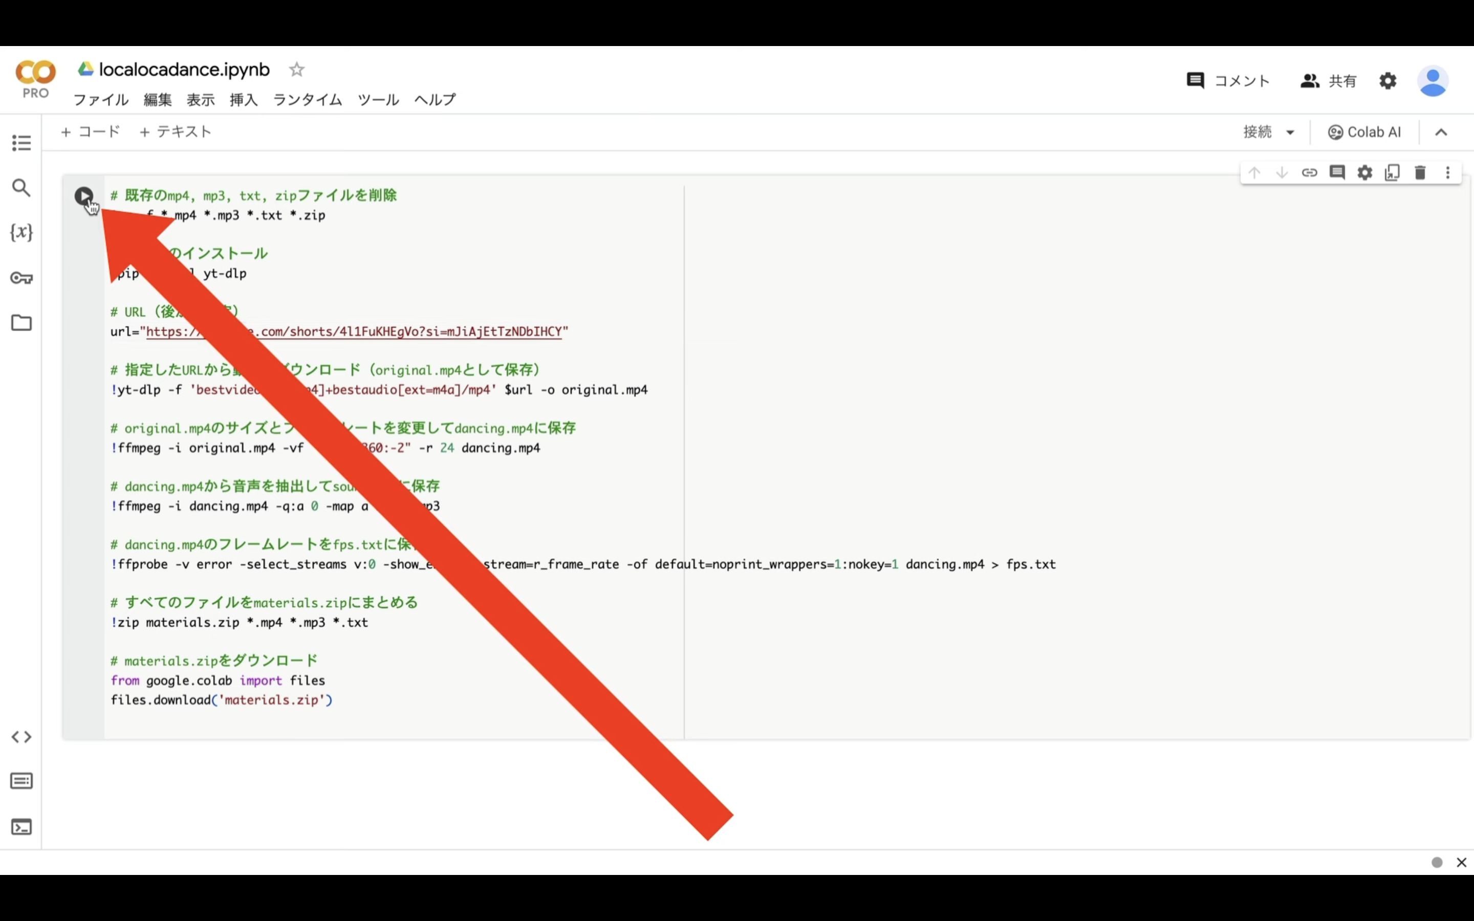1474x921 pixels.
Task: Open the user account avatar
Action: tap(1433, 81)
